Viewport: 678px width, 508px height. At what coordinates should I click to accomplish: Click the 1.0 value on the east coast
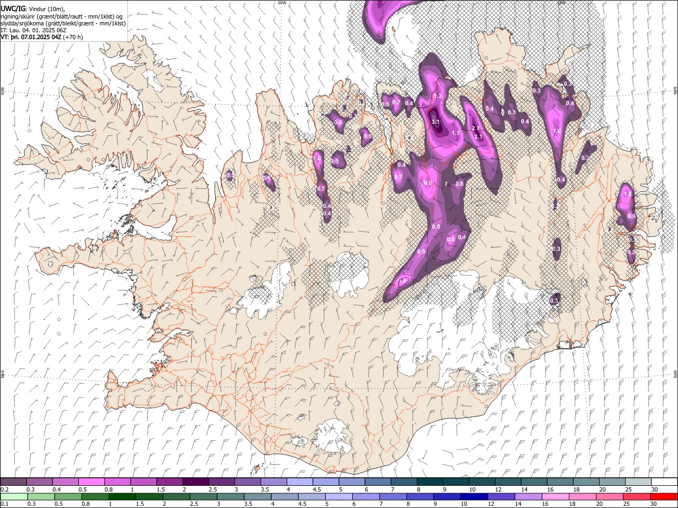[628, 194]
